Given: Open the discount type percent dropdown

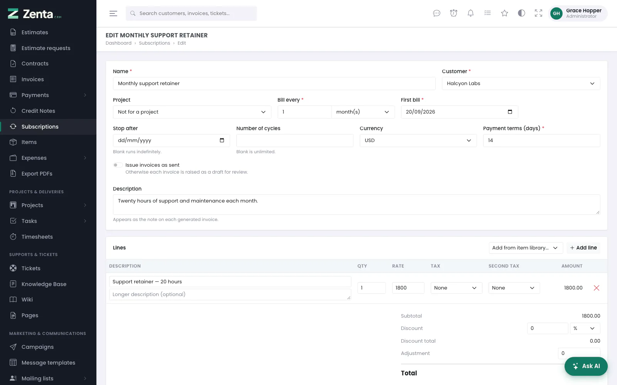Looking at the screenshot, I should tap(585, 328).
